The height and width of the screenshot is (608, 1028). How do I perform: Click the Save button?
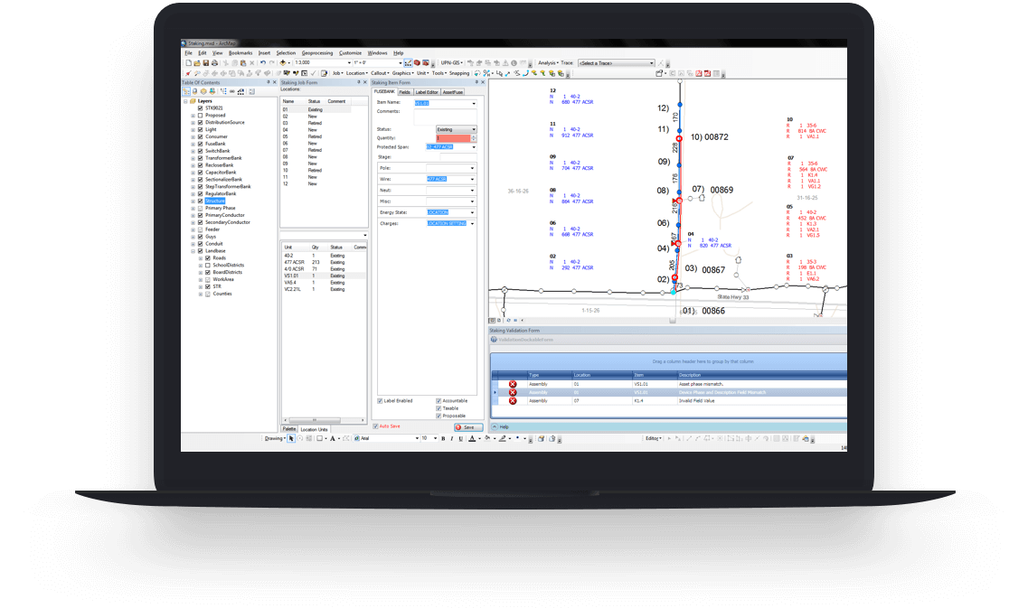(x=468, y=427)
